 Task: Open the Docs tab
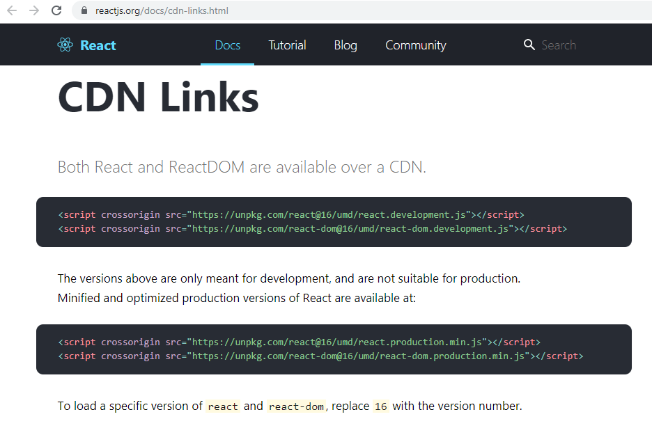pos(227,45)
